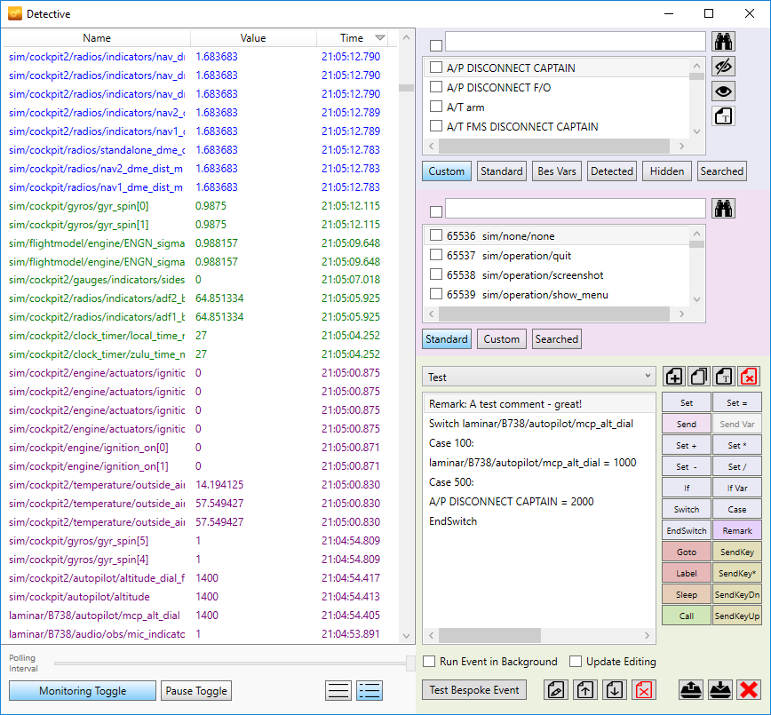The width and height of the screenshot is (771, 715).
Task: Click the down arrow of the commands list scrollbar
Action: pos(696,299)
